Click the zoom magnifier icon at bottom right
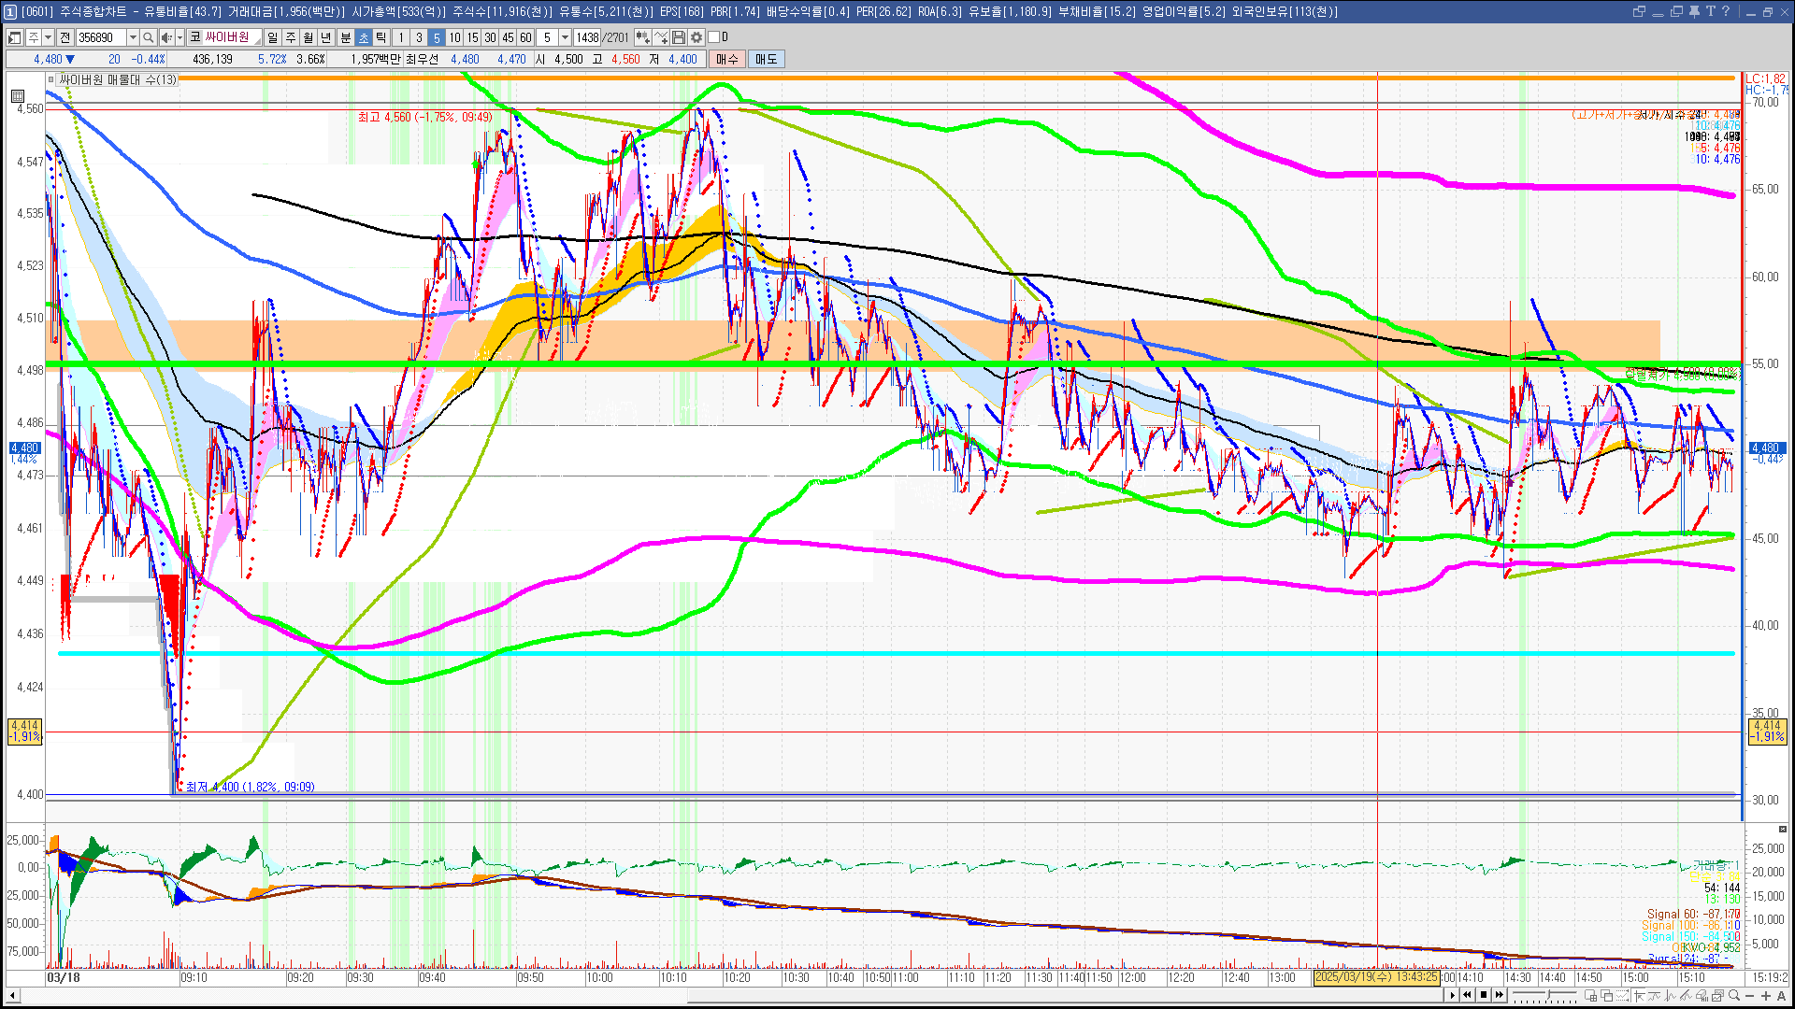The width and height of the screenshot is (1795, 1009). (x=1734, y=996)
